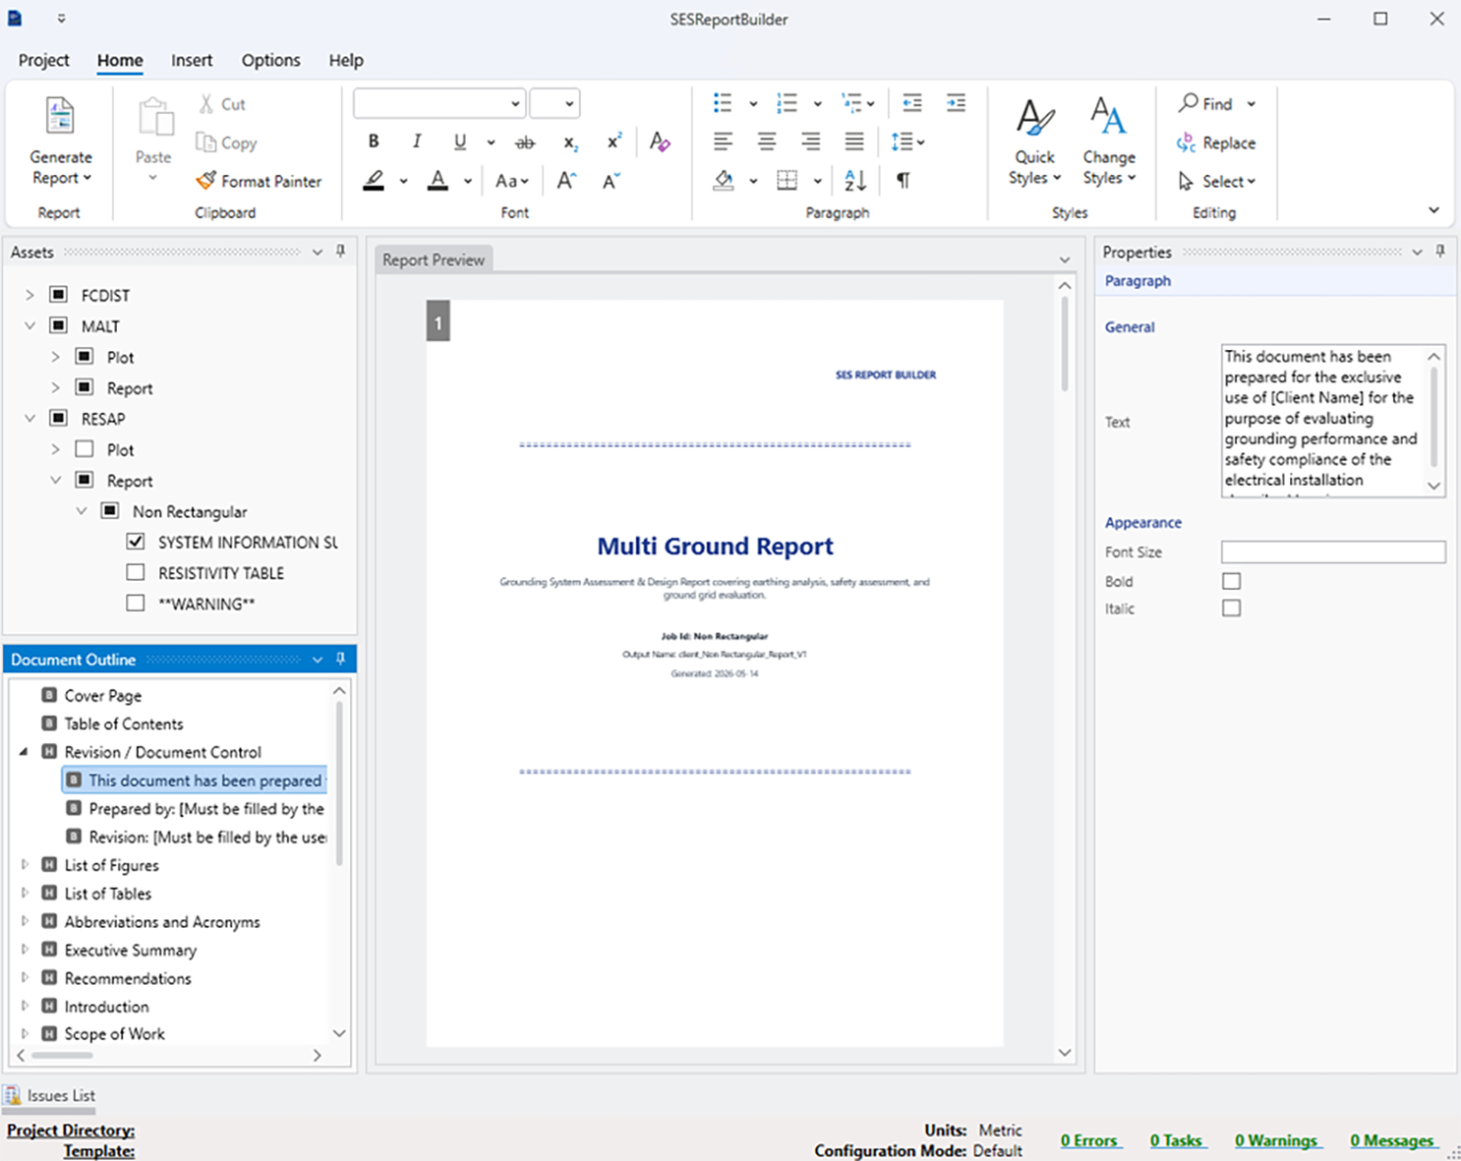The width and height of the screenshot is (1461, 1161).
Task: Select the Cover Page outline item
Action: 102,695
